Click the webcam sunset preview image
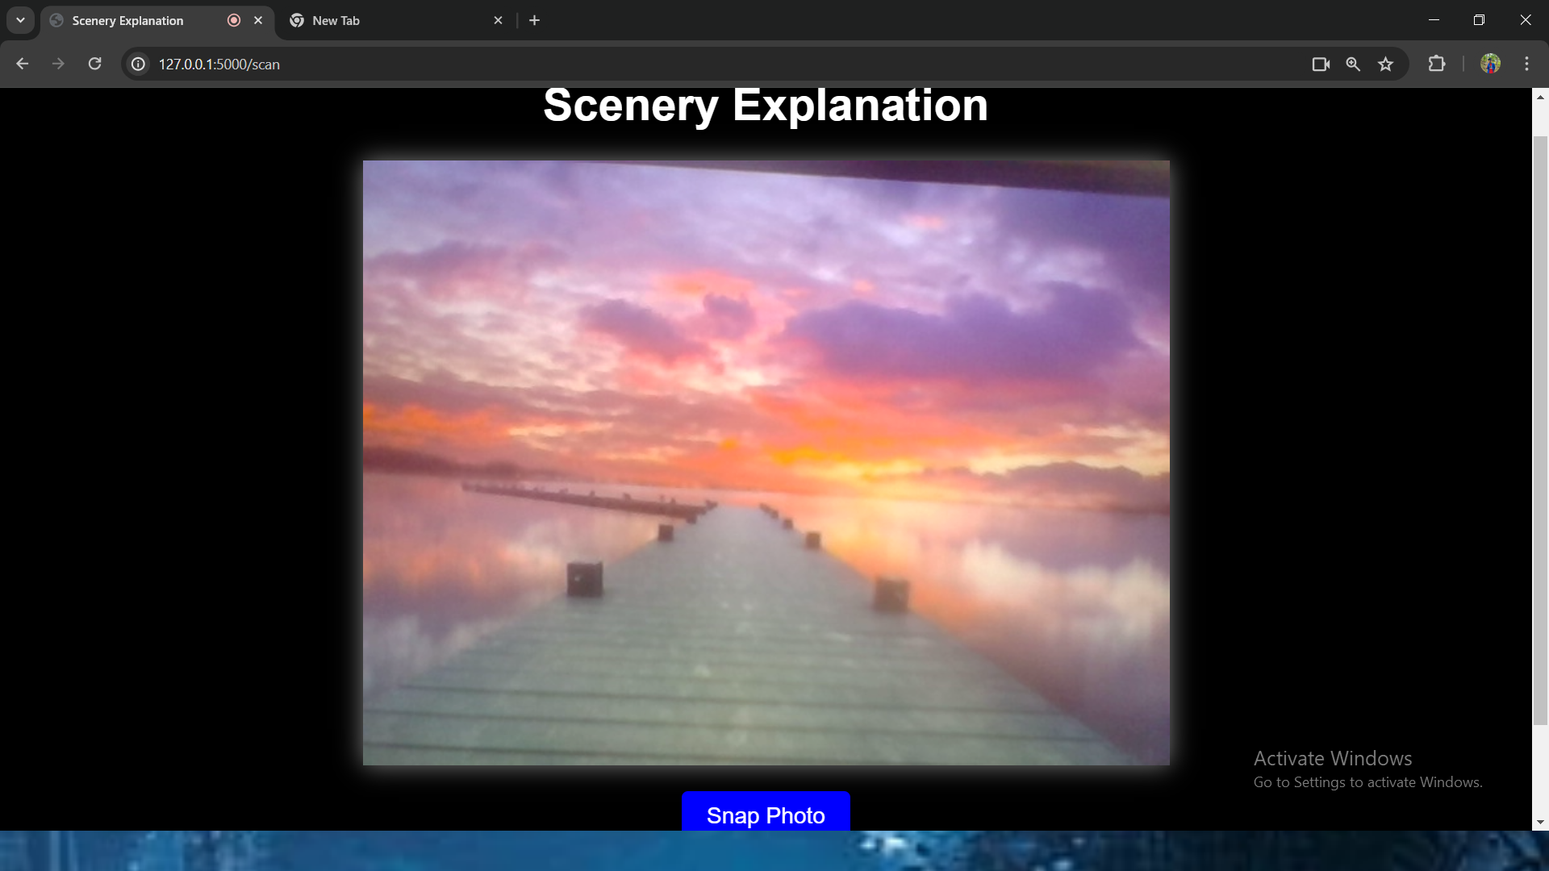The width and height of the screenshot is (1549, 871). point(766,462)
